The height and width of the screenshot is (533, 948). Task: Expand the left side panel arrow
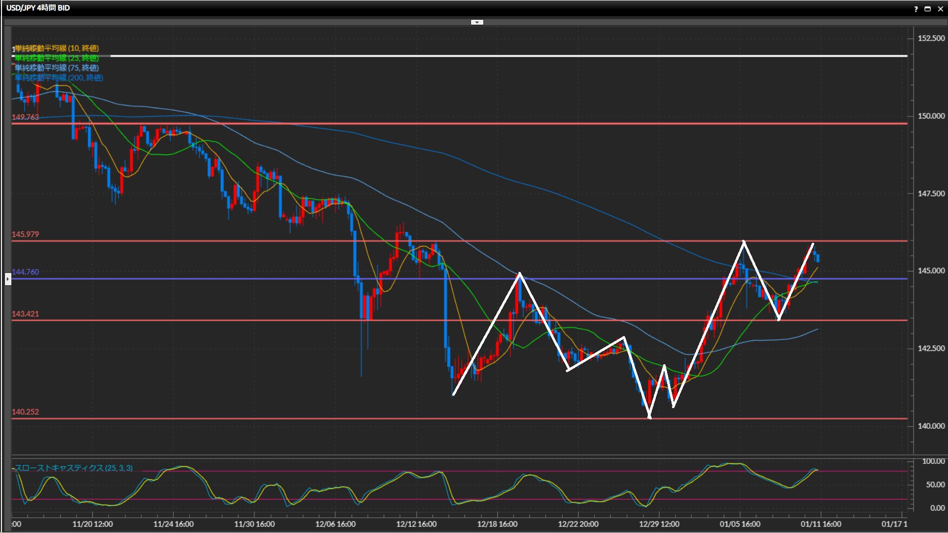tap(8, 279)
